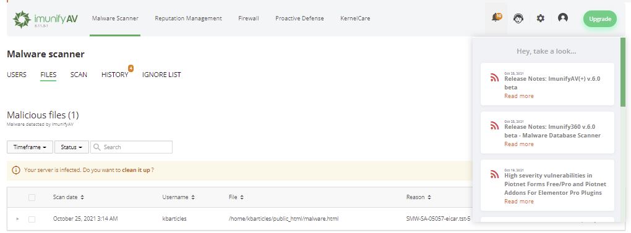The image size is (631, 233).
Task: Sort the table by Scan date
Action: pyautogui.click(x=69, y=197)
